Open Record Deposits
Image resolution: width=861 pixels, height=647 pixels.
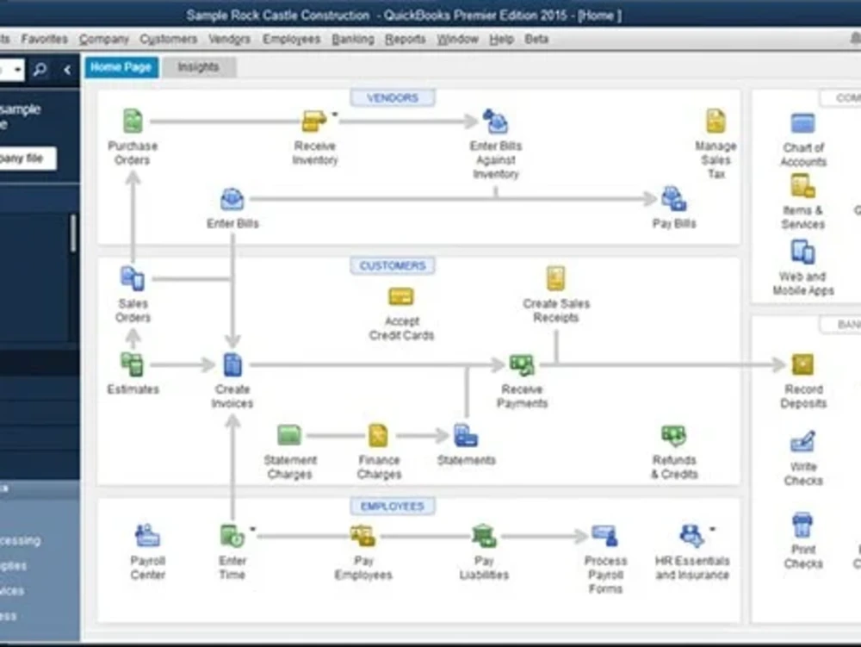[x=802, y=364]
